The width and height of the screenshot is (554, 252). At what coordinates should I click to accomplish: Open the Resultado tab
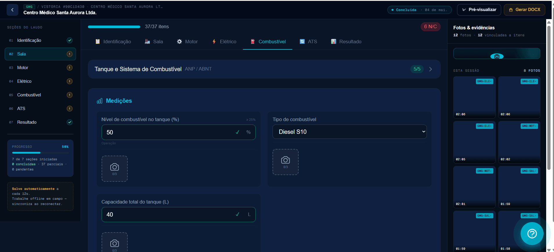pyautogui.click(x=346, y=42)
